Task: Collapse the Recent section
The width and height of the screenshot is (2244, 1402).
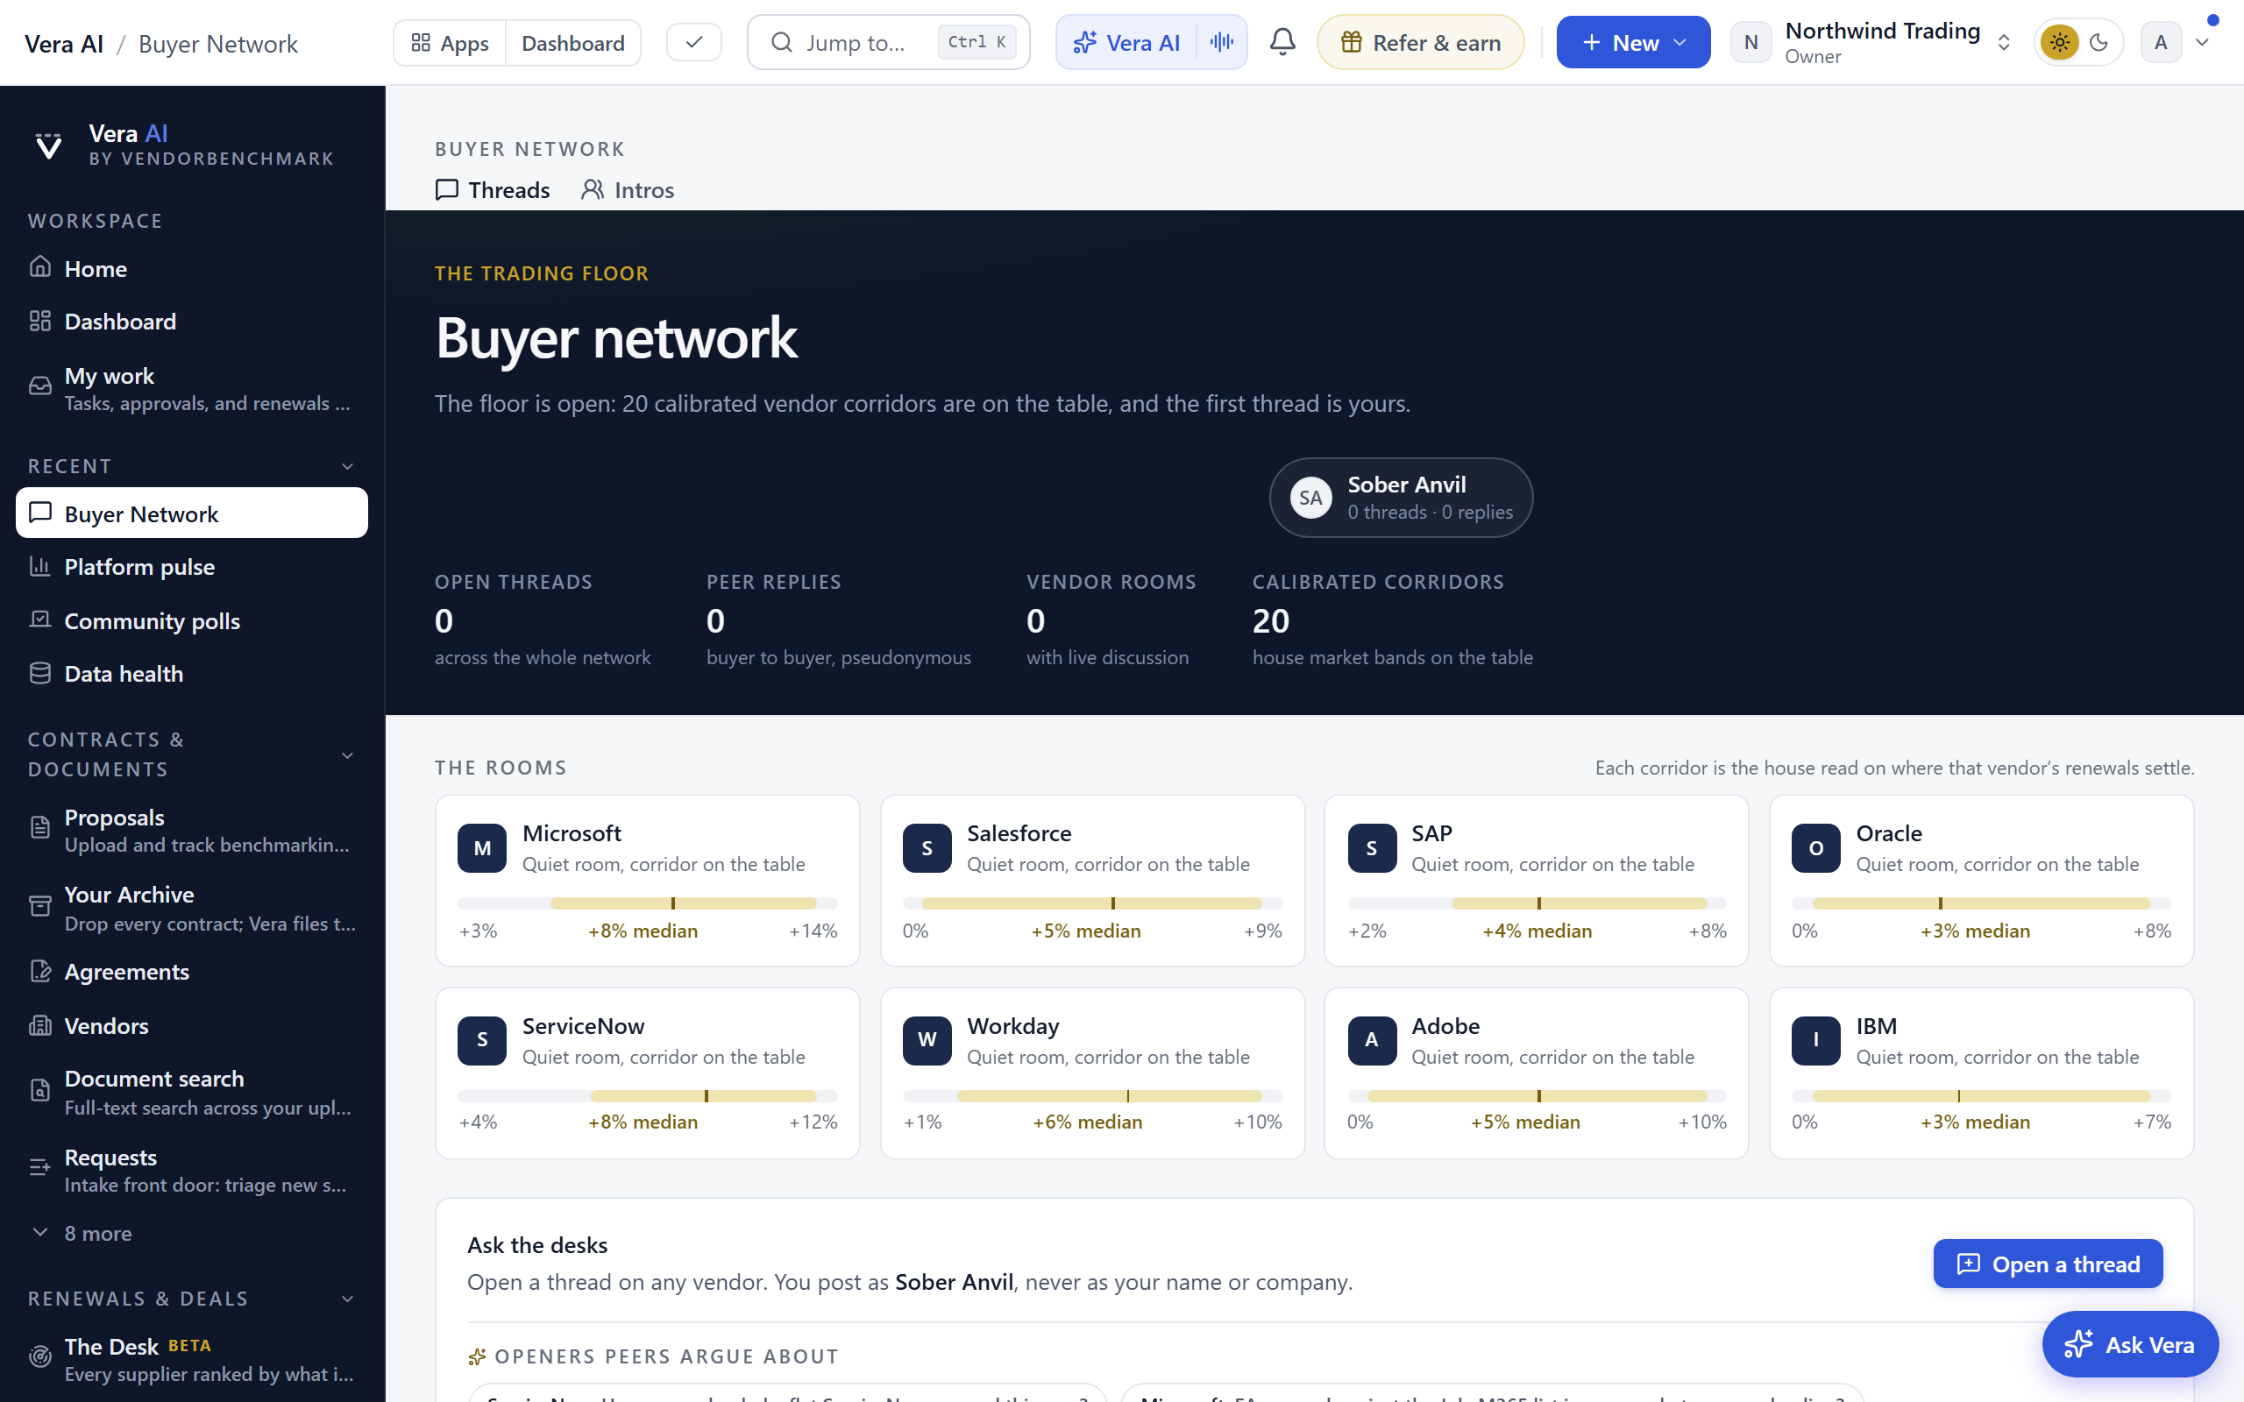Action: point(348,466)
